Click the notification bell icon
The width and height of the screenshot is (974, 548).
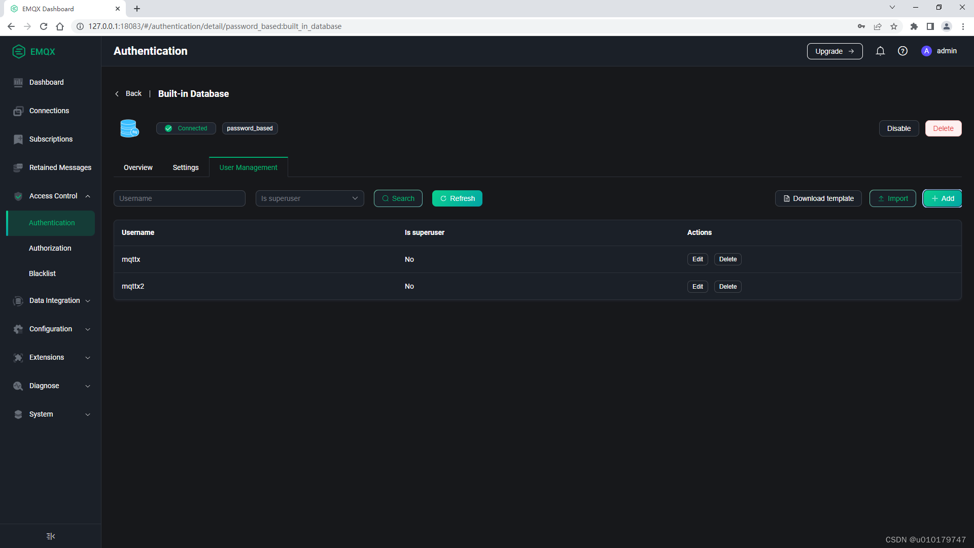pos(880,51)
